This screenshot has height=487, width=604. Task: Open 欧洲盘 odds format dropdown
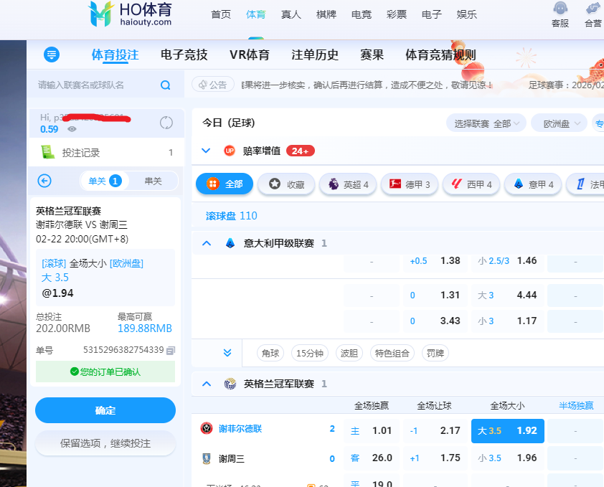[x=559, y=123]
